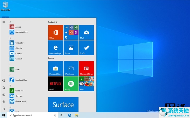Screen dimensions: 190x118
Task: Open the Mail tile
Action: click(86, 32)
